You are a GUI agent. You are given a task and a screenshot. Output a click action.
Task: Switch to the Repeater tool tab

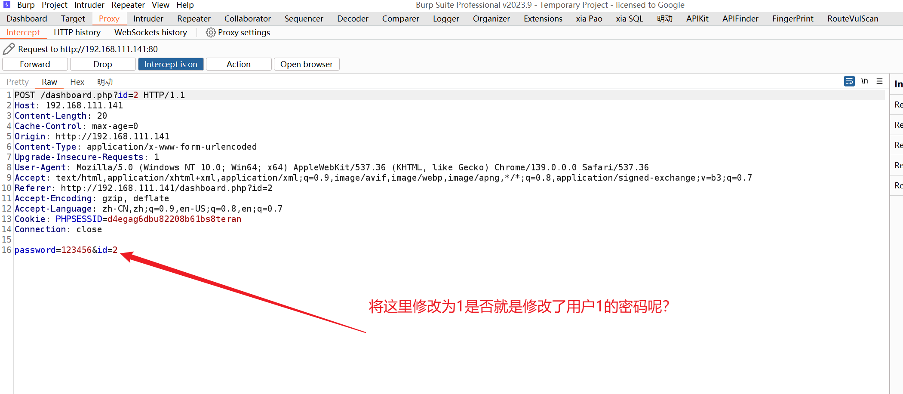pyautogui.click(x=194, y=19)
